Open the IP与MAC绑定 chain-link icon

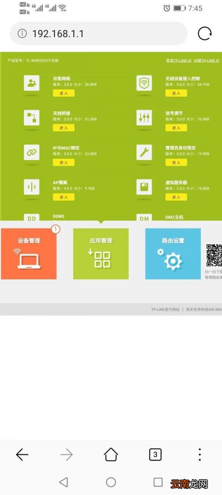(x=32, y=152)
